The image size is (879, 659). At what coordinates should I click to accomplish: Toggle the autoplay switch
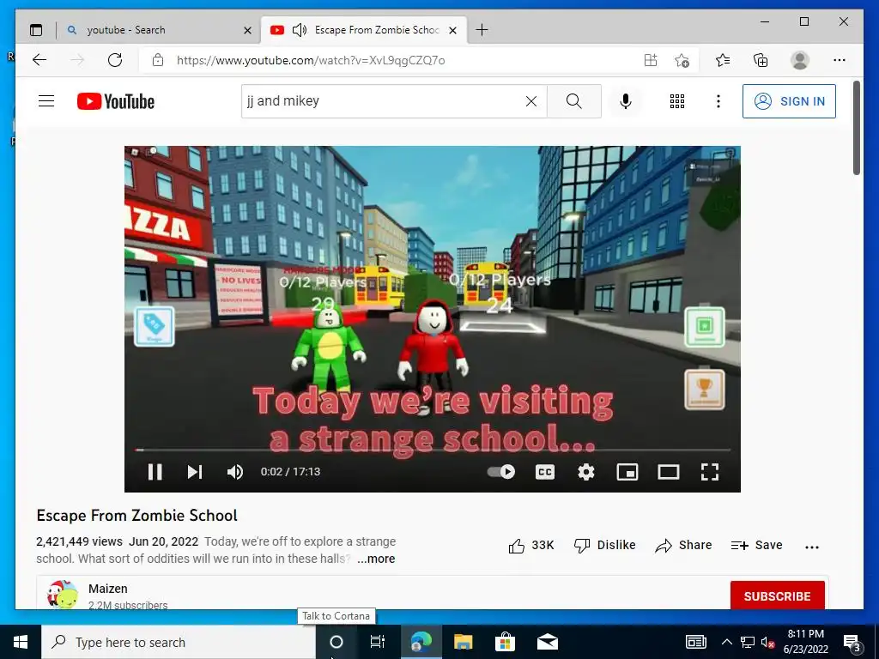[x=501, y=472]
